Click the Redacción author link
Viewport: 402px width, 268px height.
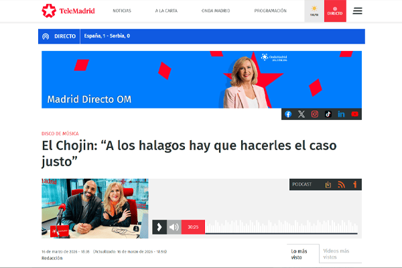[x=52, y=258]
